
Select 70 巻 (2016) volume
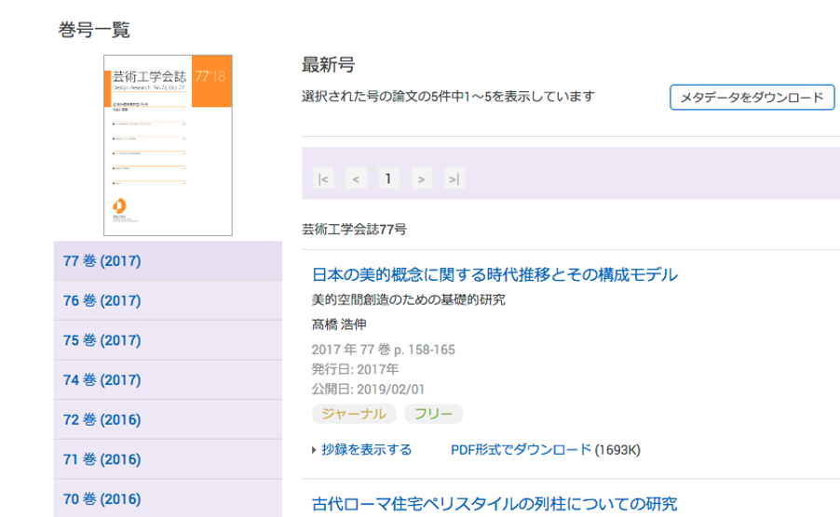pyautogui.click(x=102, y=498)
